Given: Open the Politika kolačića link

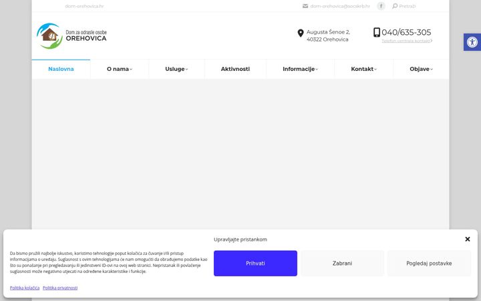Looking at the screenshot, I should [x=25, y=288].
